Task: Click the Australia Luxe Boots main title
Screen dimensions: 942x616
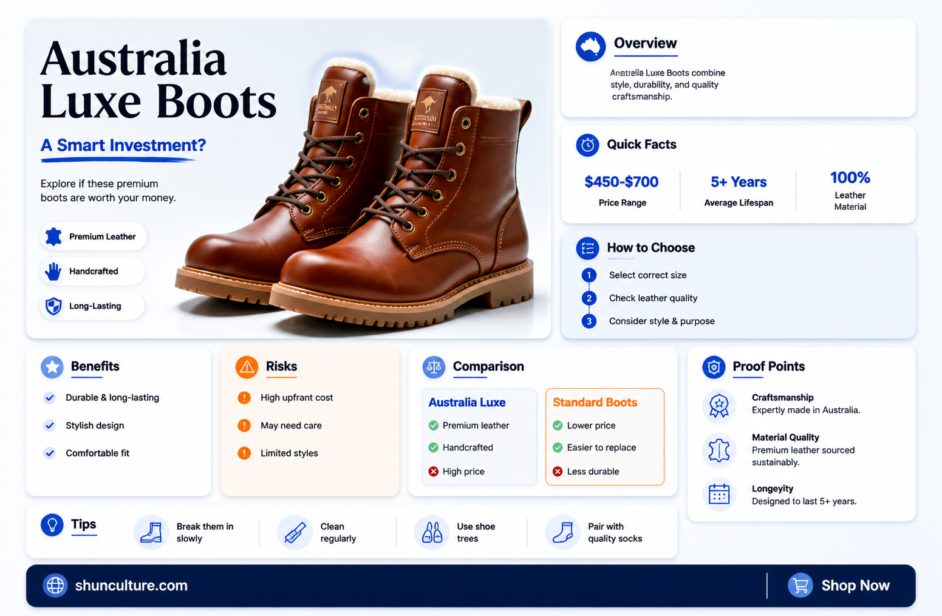Action: pos(159,80)
